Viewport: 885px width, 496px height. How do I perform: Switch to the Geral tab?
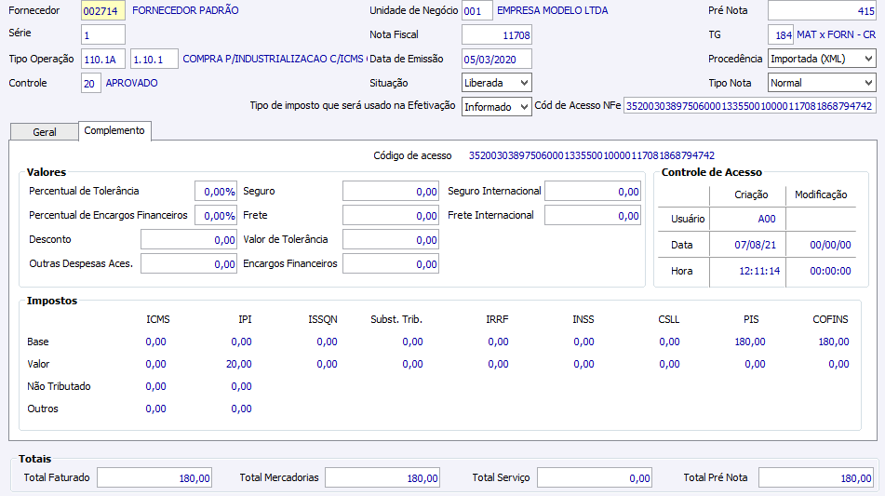[x=44, y=131]
